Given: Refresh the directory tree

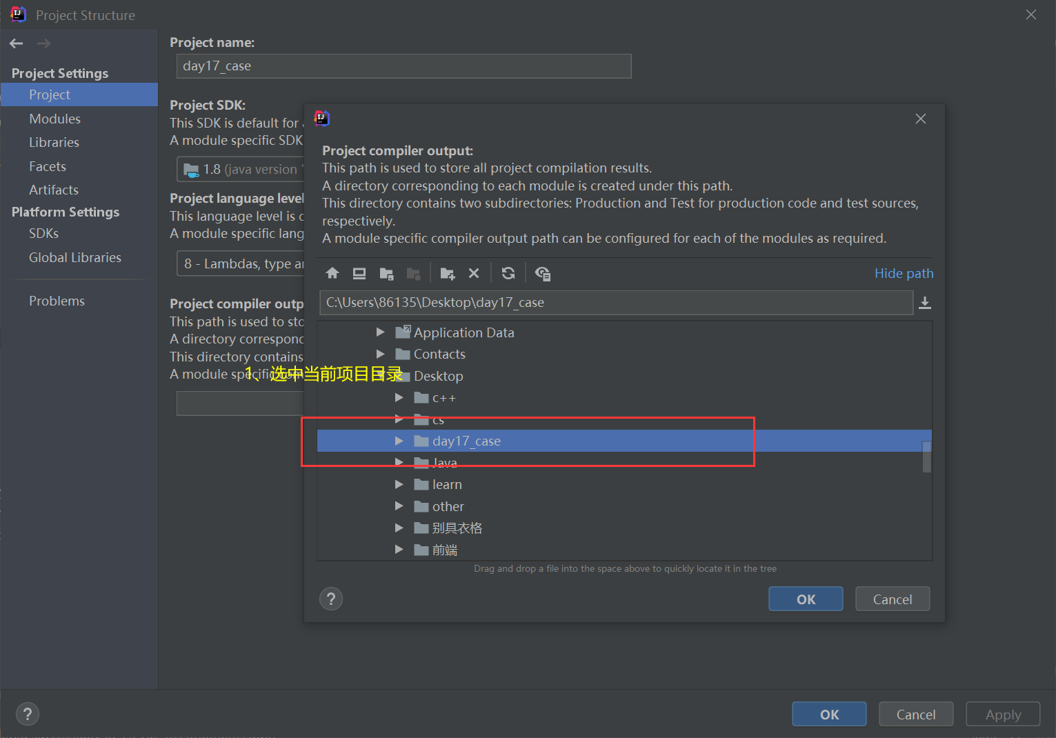Looking at the screenshot, I should pos(508,274).
